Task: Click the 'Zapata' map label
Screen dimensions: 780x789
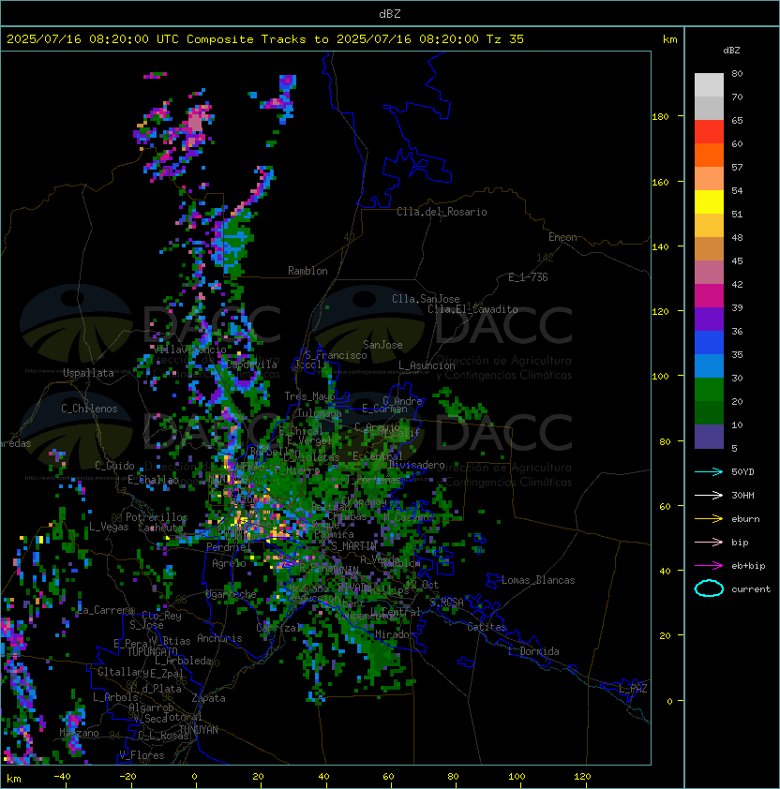Action: 208,698
